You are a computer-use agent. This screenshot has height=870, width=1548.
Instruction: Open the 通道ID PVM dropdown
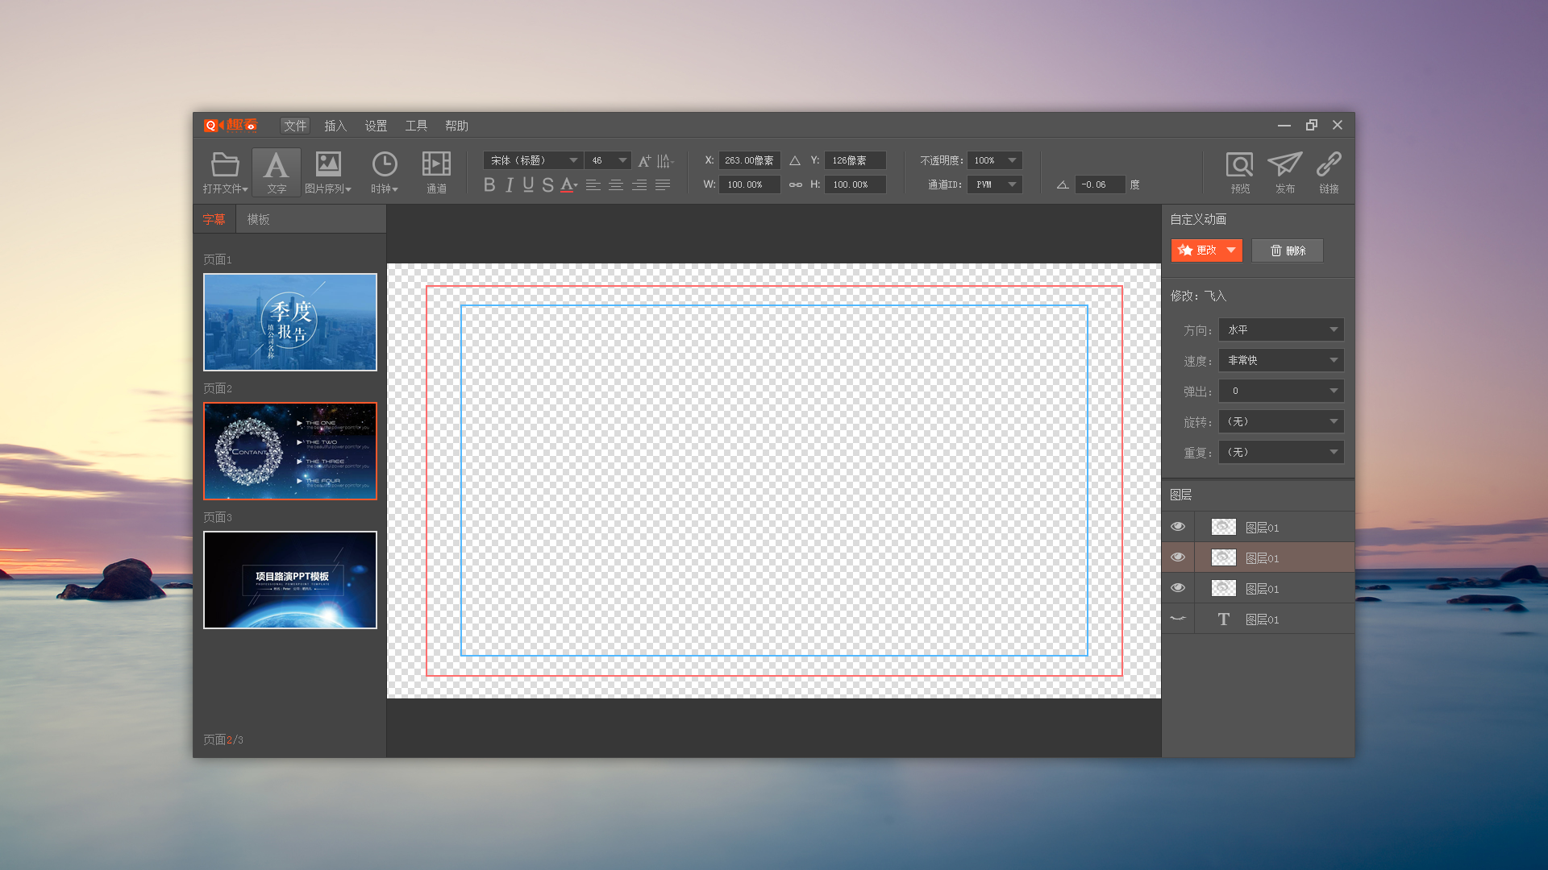pos(995,184)
